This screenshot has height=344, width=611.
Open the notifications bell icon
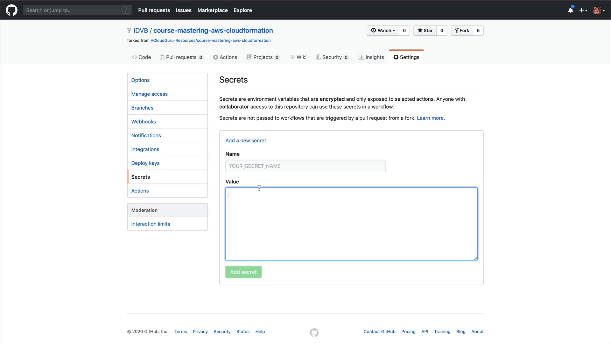pyautogui.click(x=570, y=10)
